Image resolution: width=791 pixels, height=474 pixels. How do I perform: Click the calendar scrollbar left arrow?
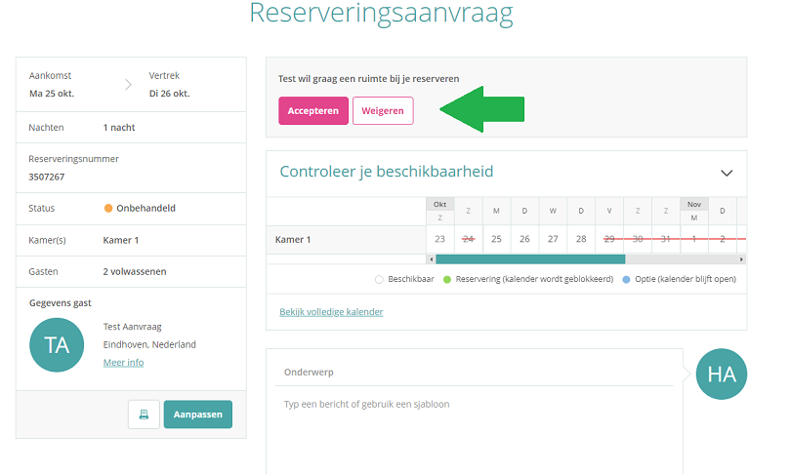431,259
